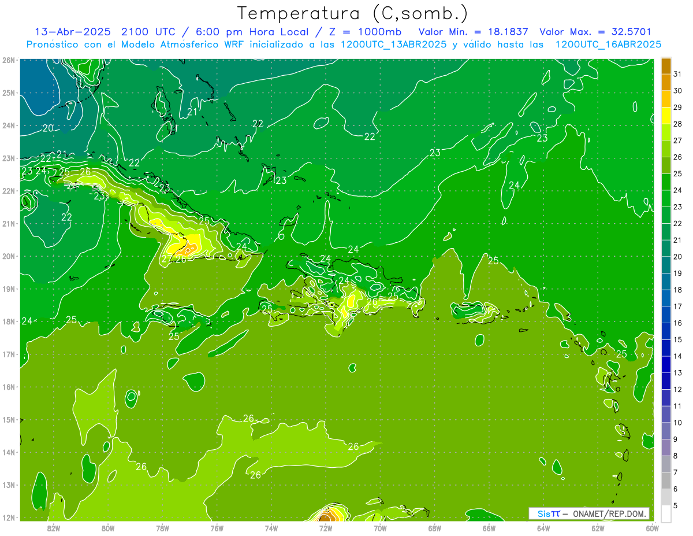Click color scale value "31"

[678, 74]
